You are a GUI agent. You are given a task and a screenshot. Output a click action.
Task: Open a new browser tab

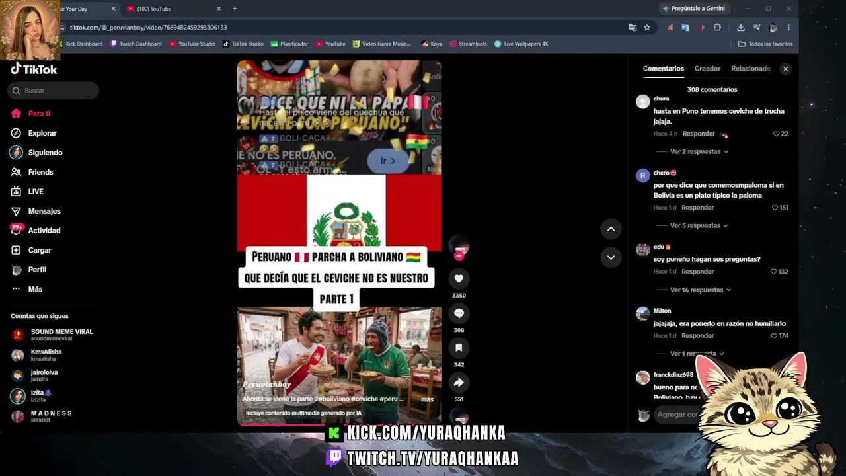click(x=235, y=9)
